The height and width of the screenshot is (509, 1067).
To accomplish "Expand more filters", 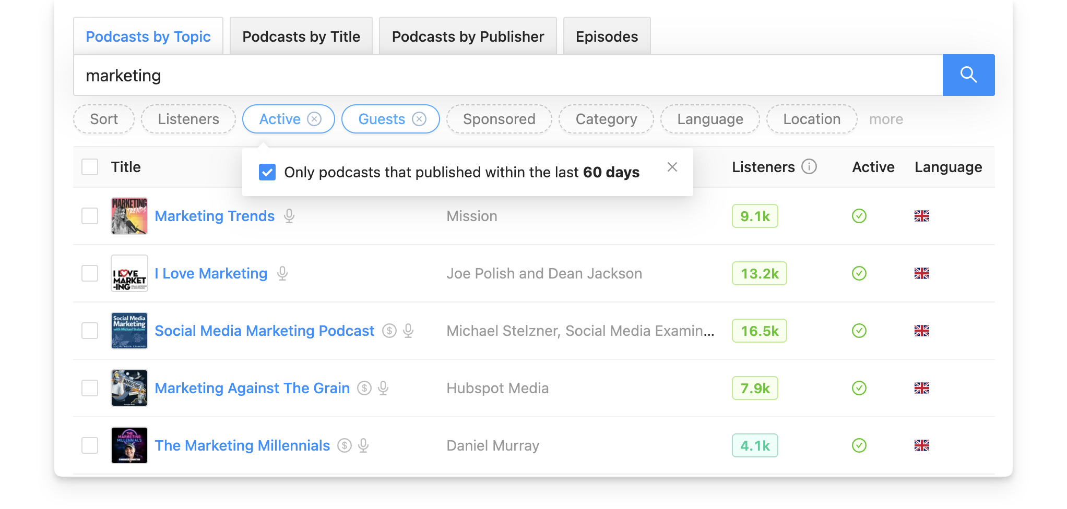I will [886, 119].
